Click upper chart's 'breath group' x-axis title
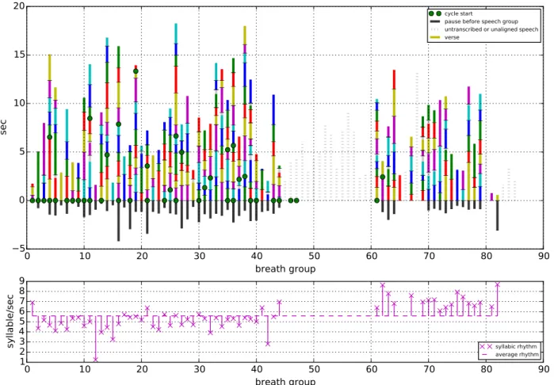554x385 pixels. click(285, 269)
